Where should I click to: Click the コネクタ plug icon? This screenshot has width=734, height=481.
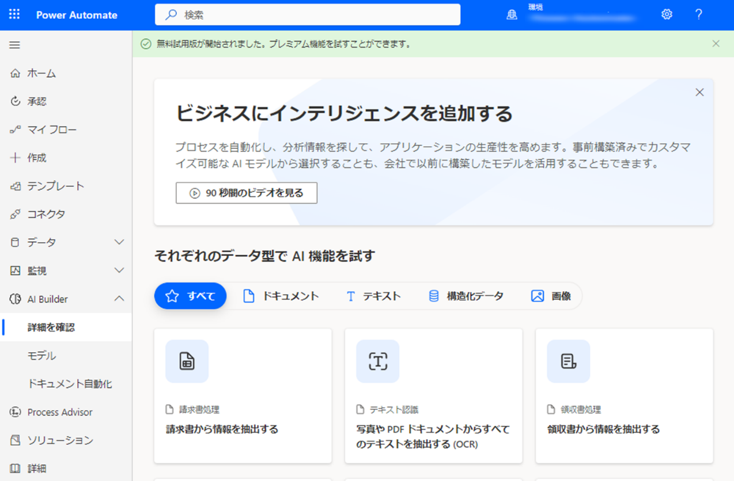[16, 214]
